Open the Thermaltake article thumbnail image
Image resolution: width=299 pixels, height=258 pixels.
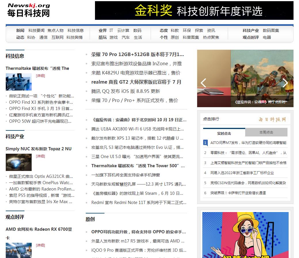pyautogui.click(x=19, y=82)
